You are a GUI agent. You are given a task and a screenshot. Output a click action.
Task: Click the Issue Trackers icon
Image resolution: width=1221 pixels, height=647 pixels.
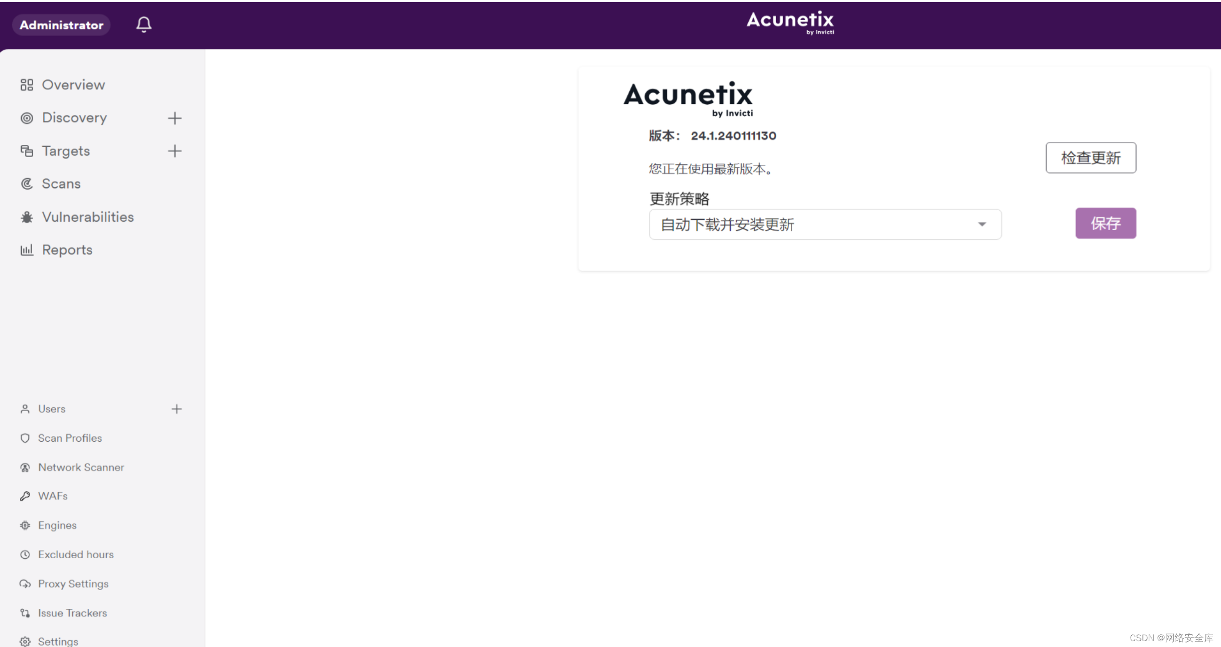point(25,613)
